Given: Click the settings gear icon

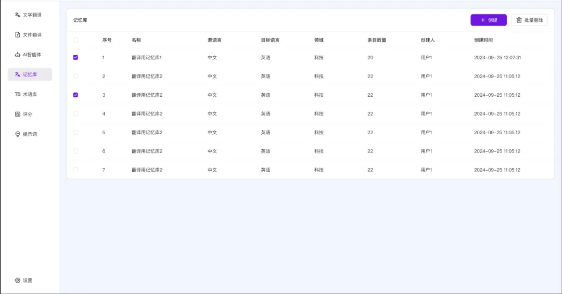Looking at the screenshot, I should 18,280.
